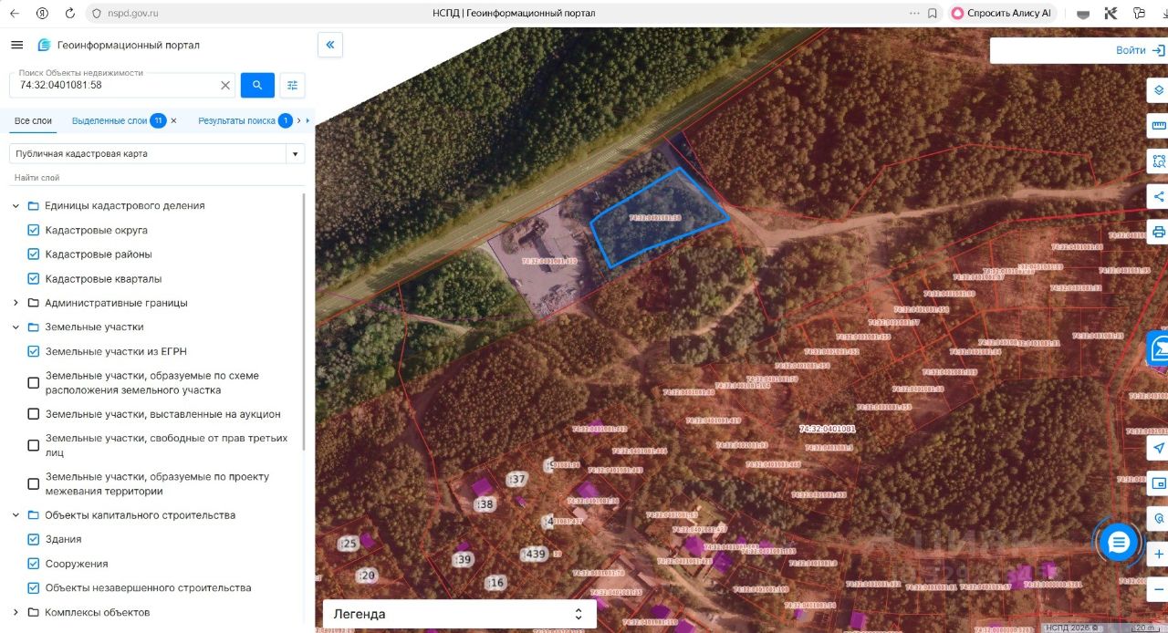Uncheck Кадастровые районы layer
This screenshot has width=1168, height=633.
(x=34, y=254)
